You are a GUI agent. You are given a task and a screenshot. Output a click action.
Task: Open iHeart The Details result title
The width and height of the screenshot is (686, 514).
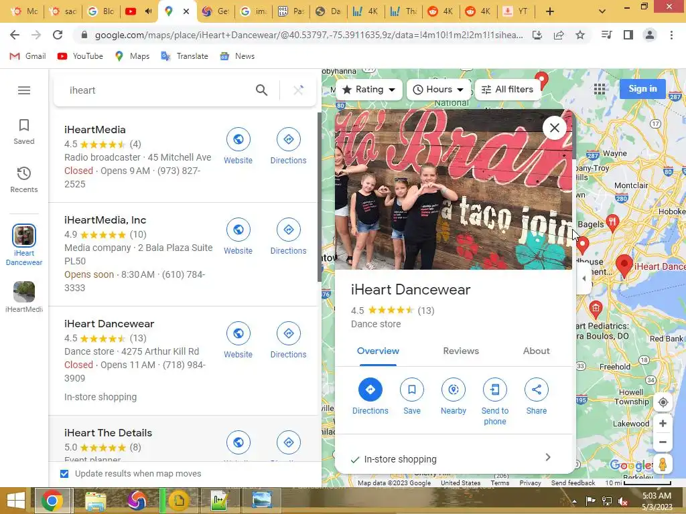(108, 433)
